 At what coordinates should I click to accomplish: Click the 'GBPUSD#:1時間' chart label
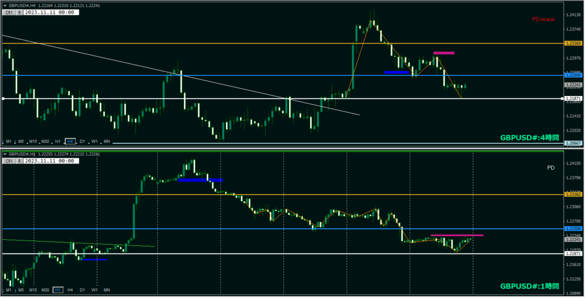tap(530, 286)
